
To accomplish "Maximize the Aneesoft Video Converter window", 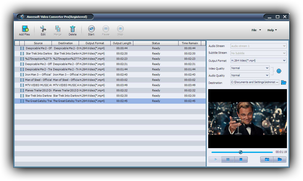I will pos(278,17).
